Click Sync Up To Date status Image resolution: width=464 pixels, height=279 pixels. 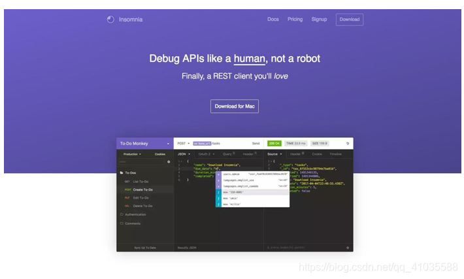tap(144, 248)
